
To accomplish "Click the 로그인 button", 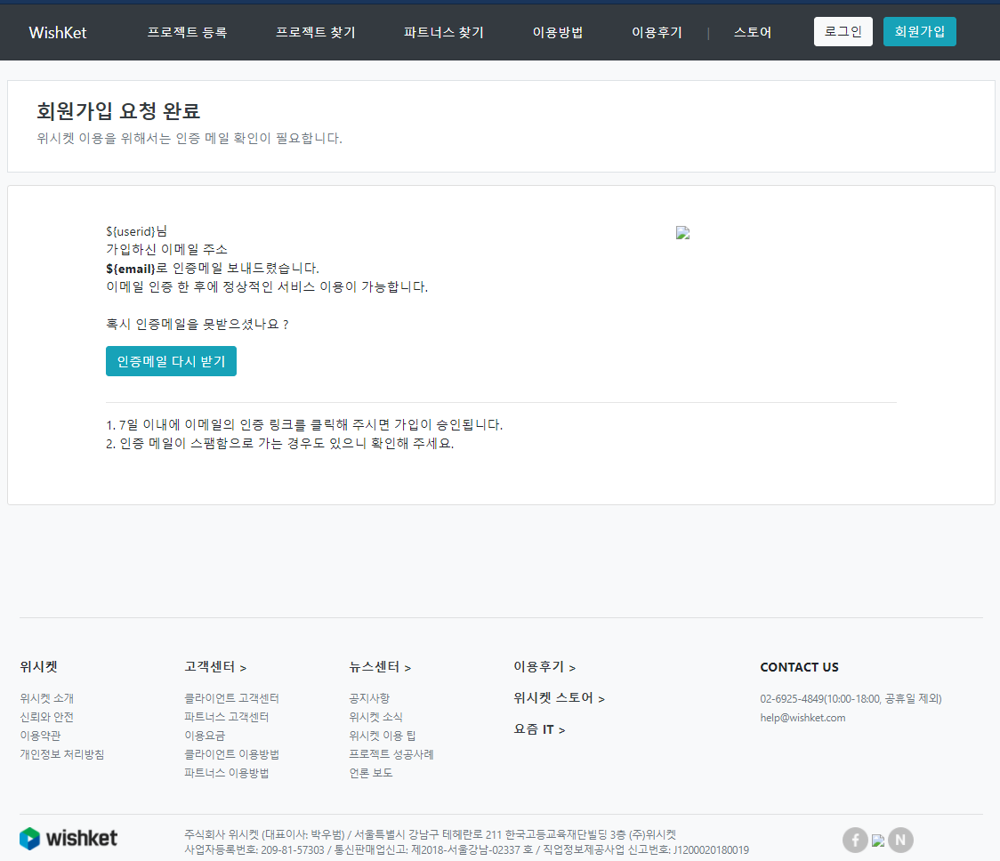I will [x=843, y=31].
